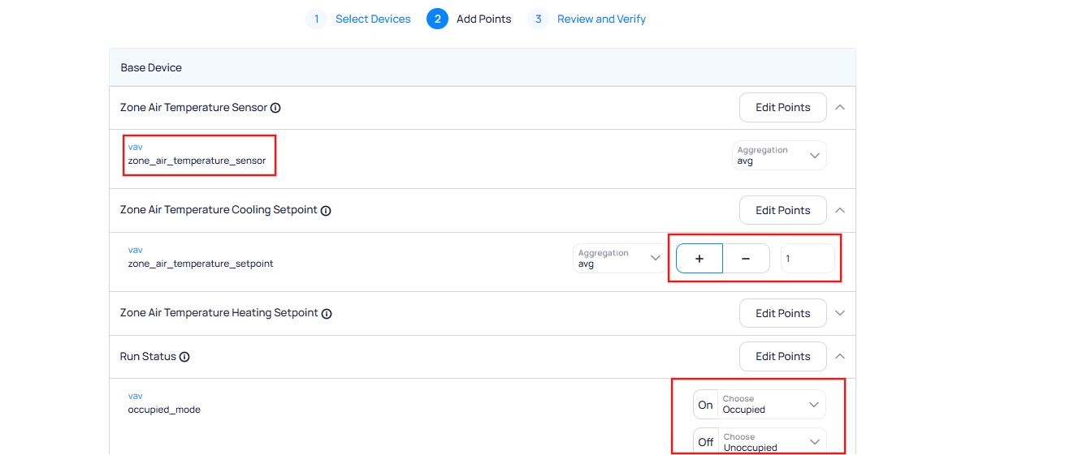Collapse the Run Status section
The height and width of the screenshot is (455, 1087).
pos(840,356)
